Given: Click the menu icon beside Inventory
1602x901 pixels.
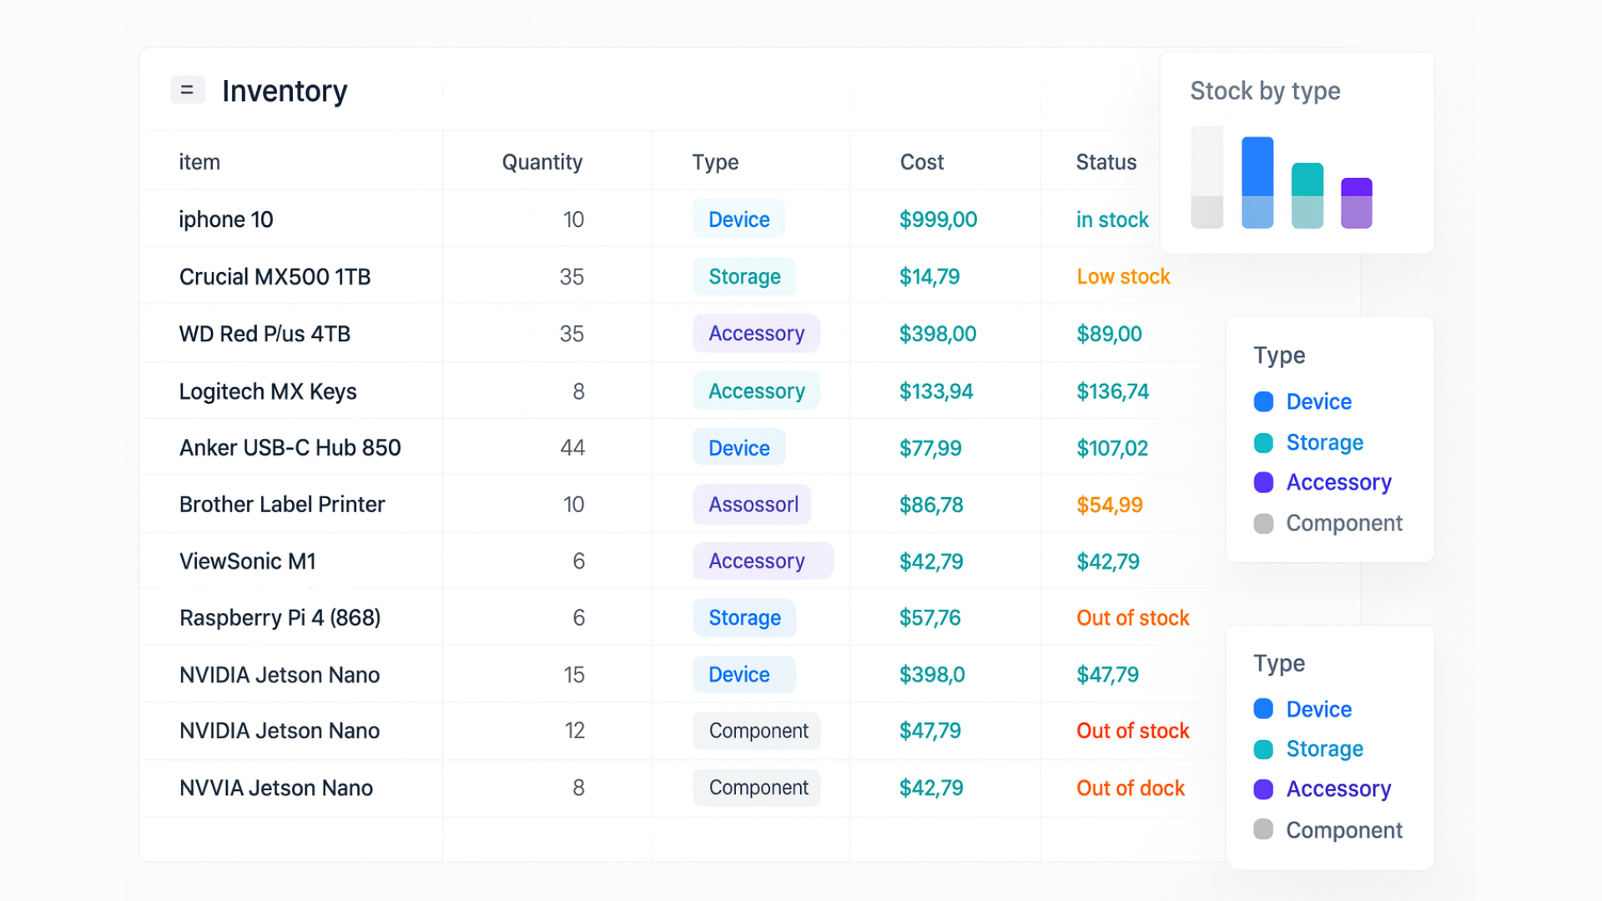Looking at the screenshot, I should [188, 89].
